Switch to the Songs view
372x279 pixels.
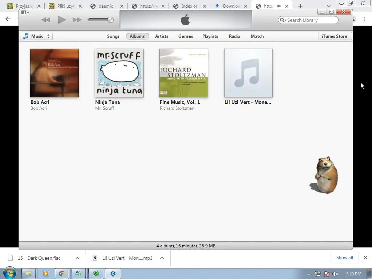(113, 36)
